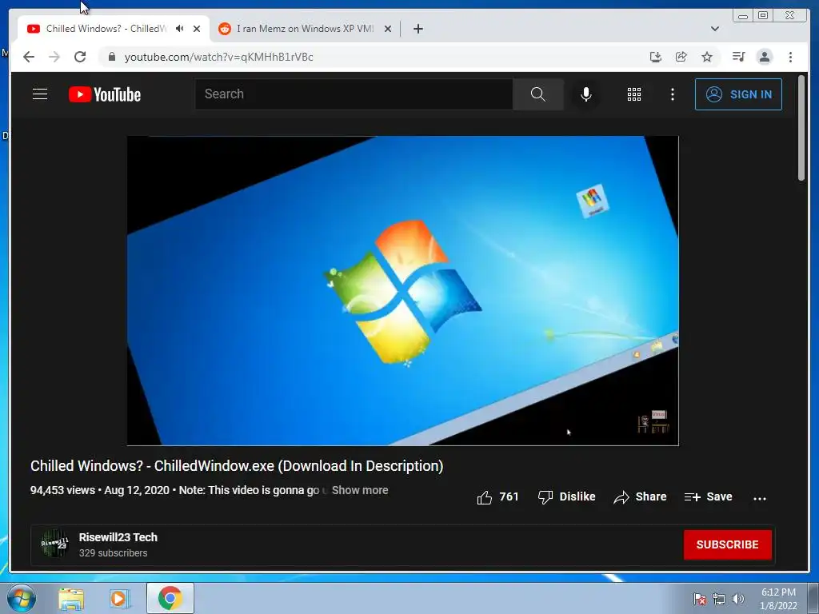Share this page icon in address bar

coord(681,57)
